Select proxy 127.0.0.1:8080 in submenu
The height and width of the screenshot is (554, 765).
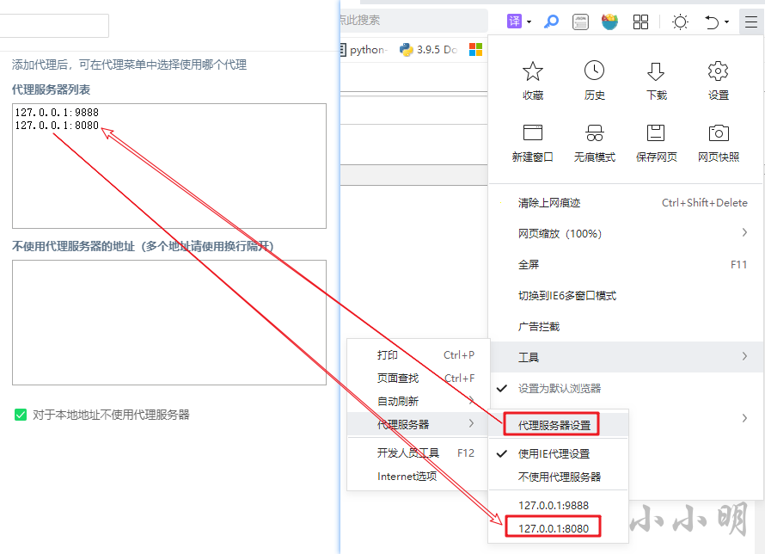(x=558, y=528)
